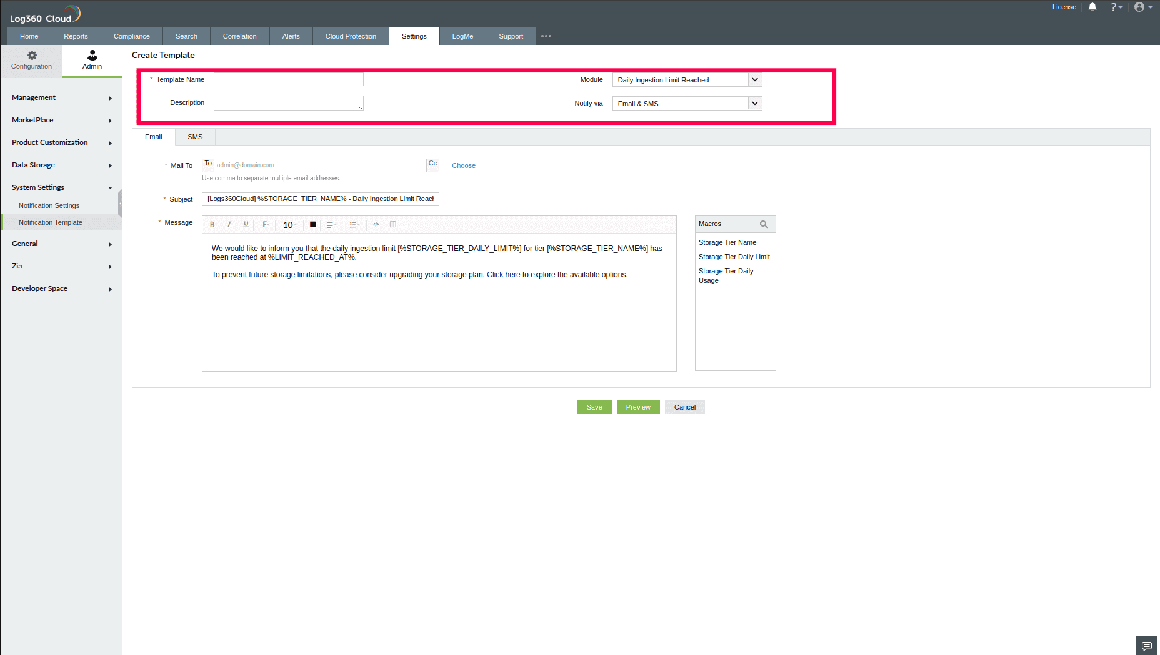Viewport: 1160px width, 655px height.
Task: Click the Save button
Action: [594, 406]
